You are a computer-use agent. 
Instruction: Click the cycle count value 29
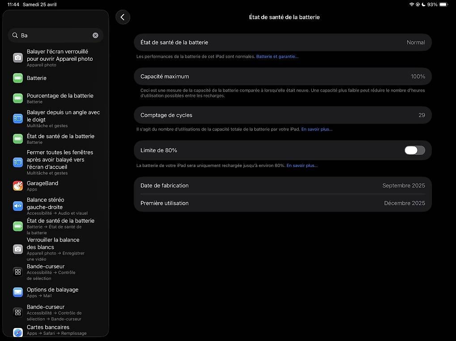tap(422, 115)
